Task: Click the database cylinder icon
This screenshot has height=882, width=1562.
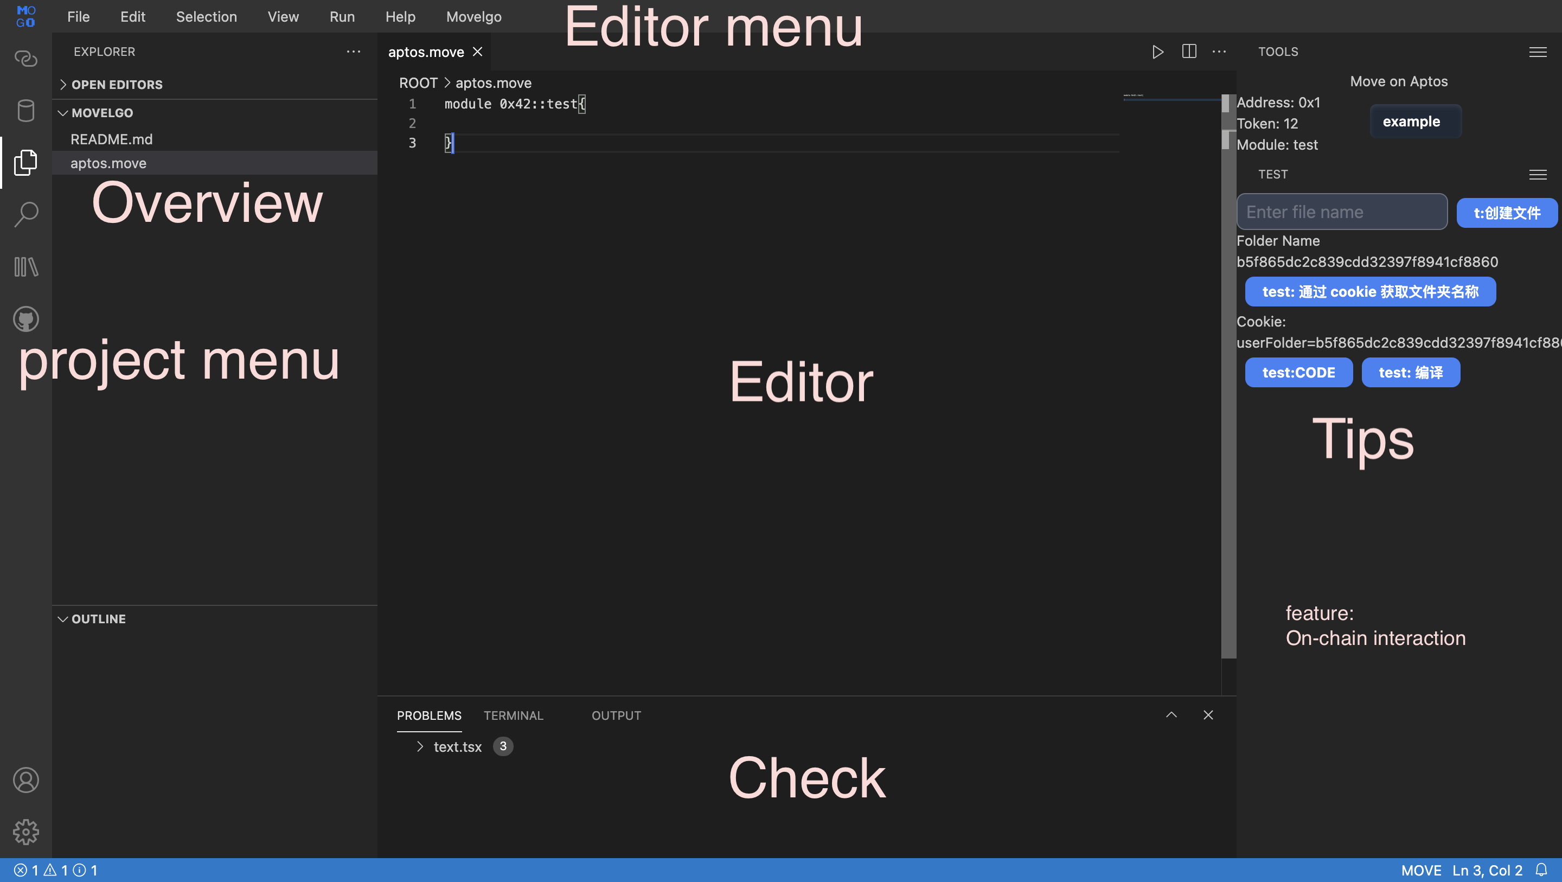Action: pyautogui.click(x=26, y=111)
